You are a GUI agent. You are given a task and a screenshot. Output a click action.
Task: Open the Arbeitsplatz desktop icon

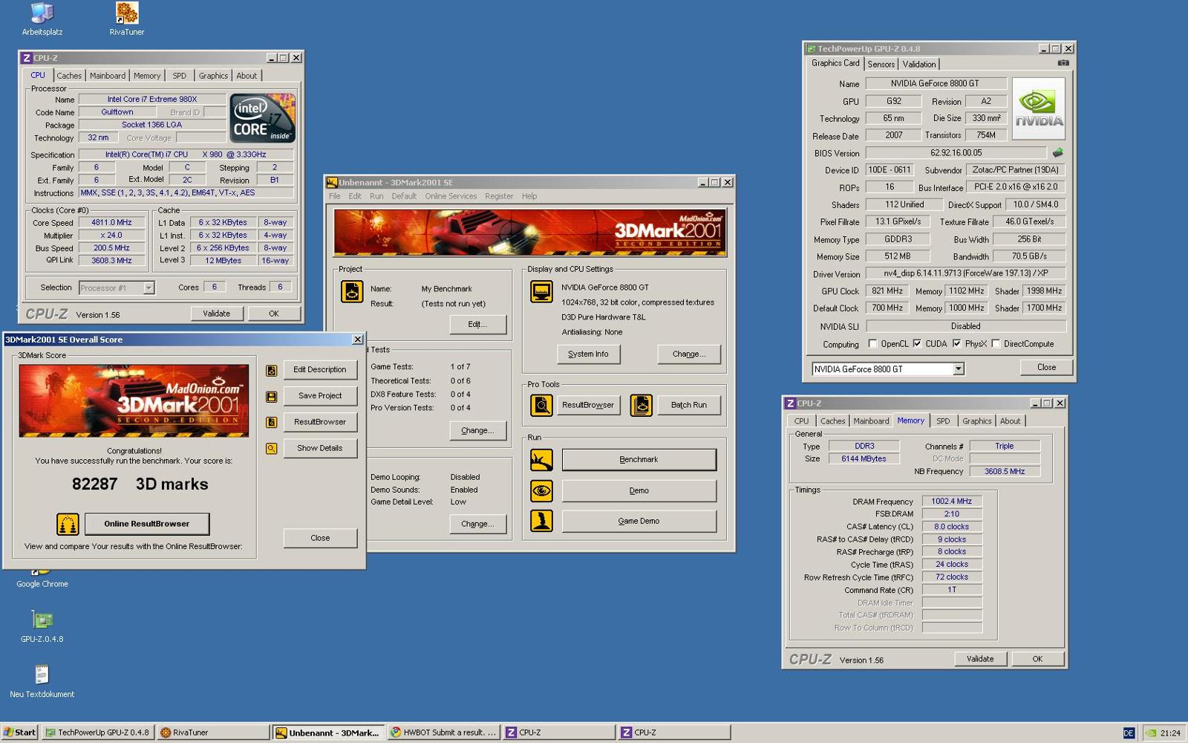[42, 19]
